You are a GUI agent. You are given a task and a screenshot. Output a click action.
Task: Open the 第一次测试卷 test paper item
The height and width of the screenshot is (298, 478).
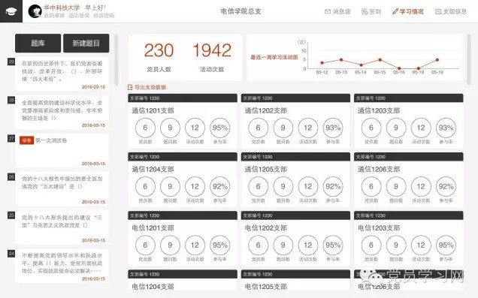(62, 150)
